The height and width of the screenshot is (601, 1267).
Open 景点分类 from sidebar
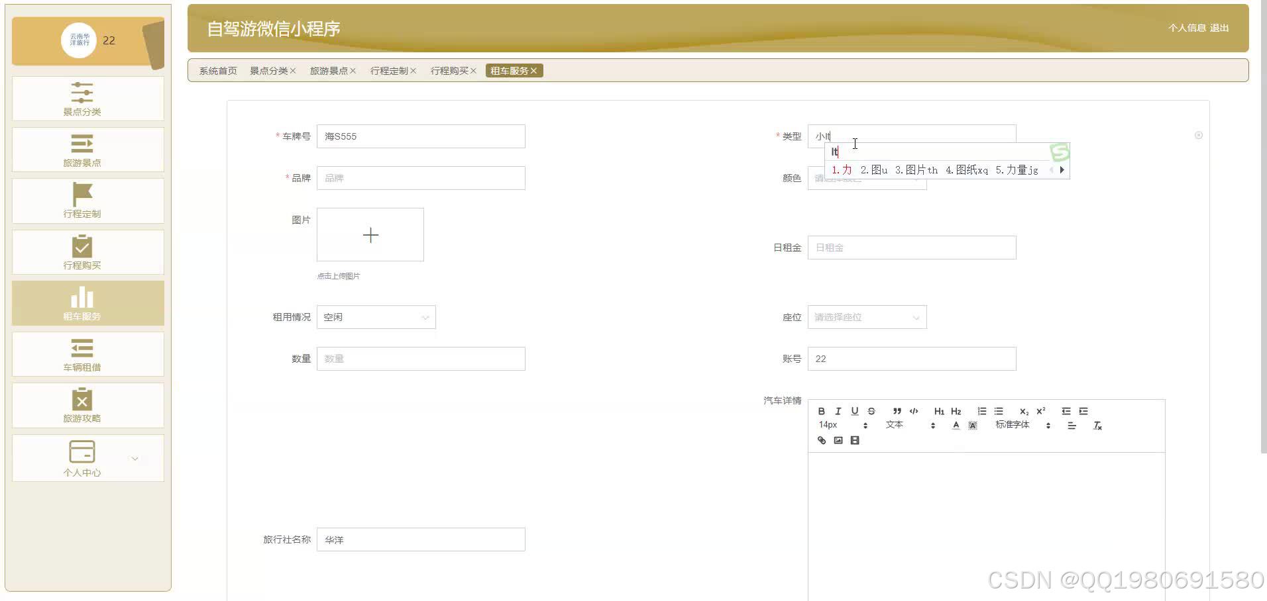(88, 99)
